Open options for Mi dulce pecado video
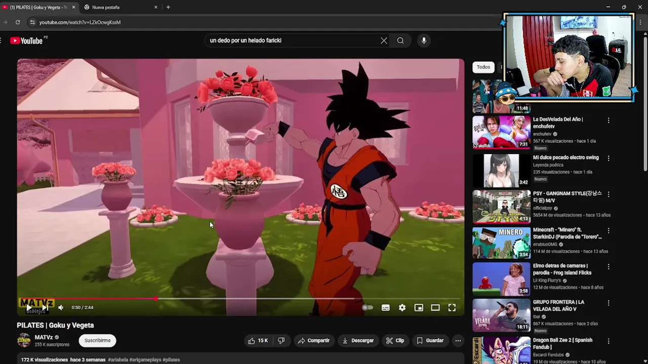This screenshot has width=648, height=364. pos(609,158)
